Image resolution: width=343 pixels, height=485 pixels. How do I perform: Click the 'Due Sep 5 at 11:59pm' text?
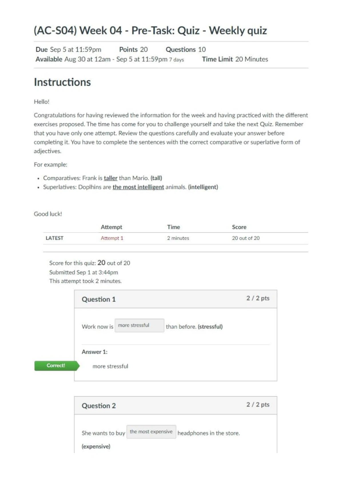[68, 49]
